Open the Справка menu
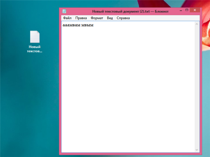210x157 pixels. [123, 18]
